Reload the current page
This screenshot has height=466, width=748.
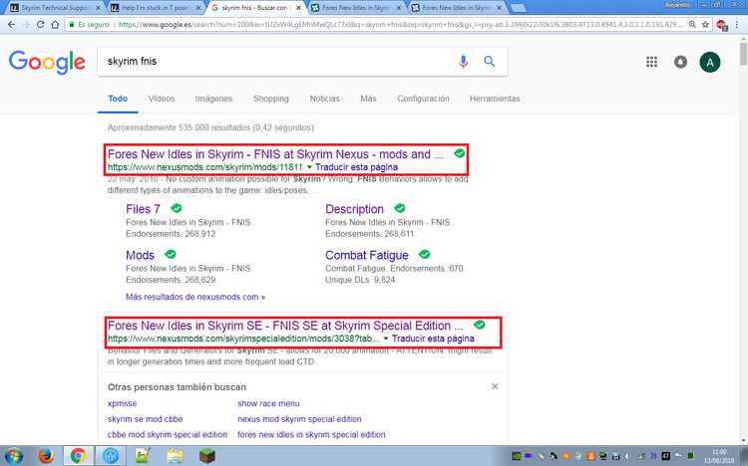pos(41,24)
